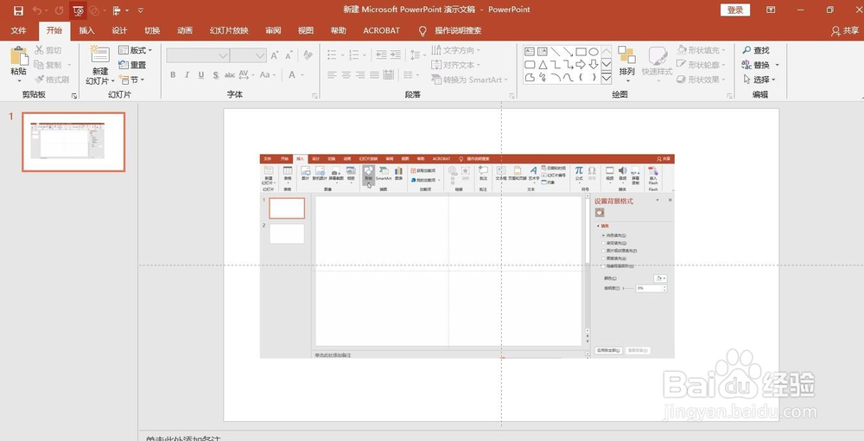
Task: Open the 文件 File tab
Action: click(x=19, y=30)
